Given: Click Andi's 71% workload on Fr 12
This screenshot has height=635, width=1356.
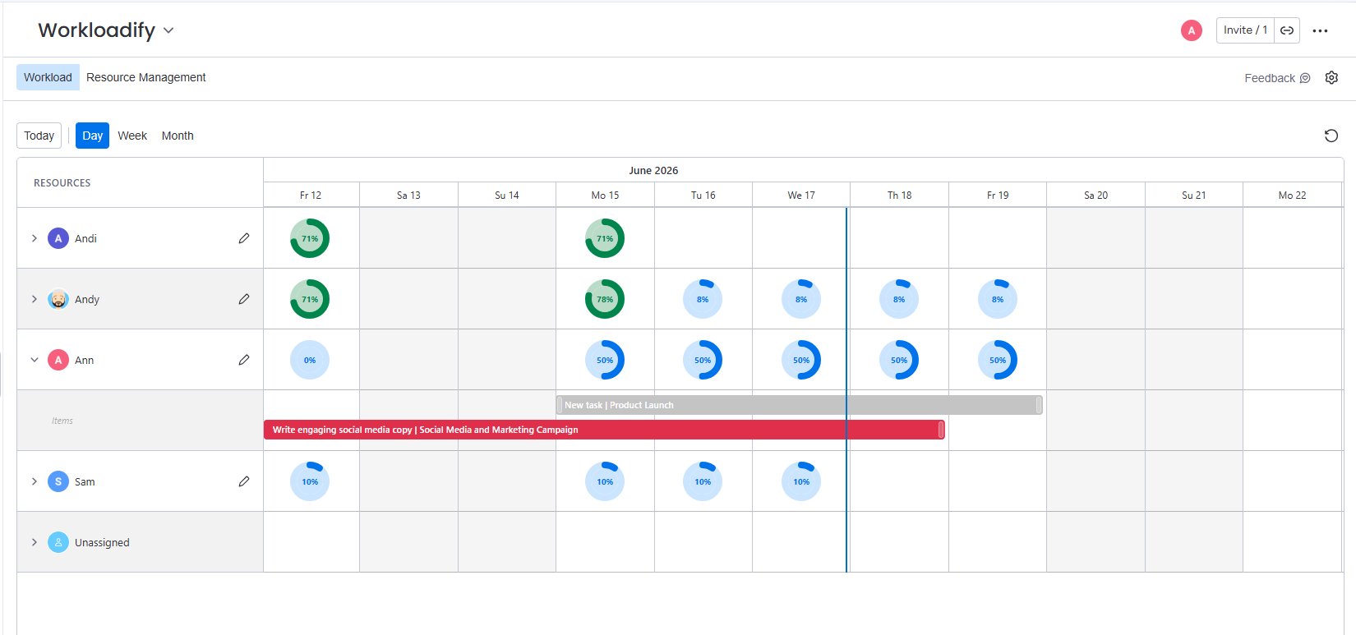Looking at the screenshot, I should (310, 238).
